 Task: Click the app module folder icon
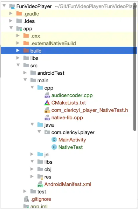point(19,29)
